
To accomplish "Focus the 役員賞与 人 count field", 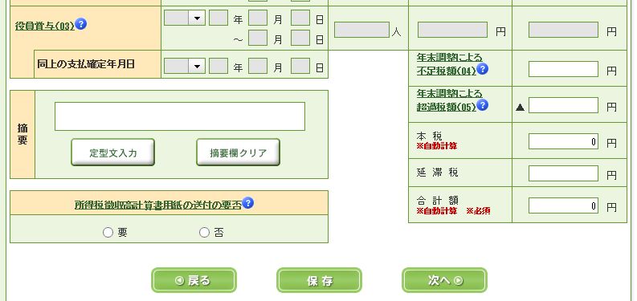I will click(362, 30).
